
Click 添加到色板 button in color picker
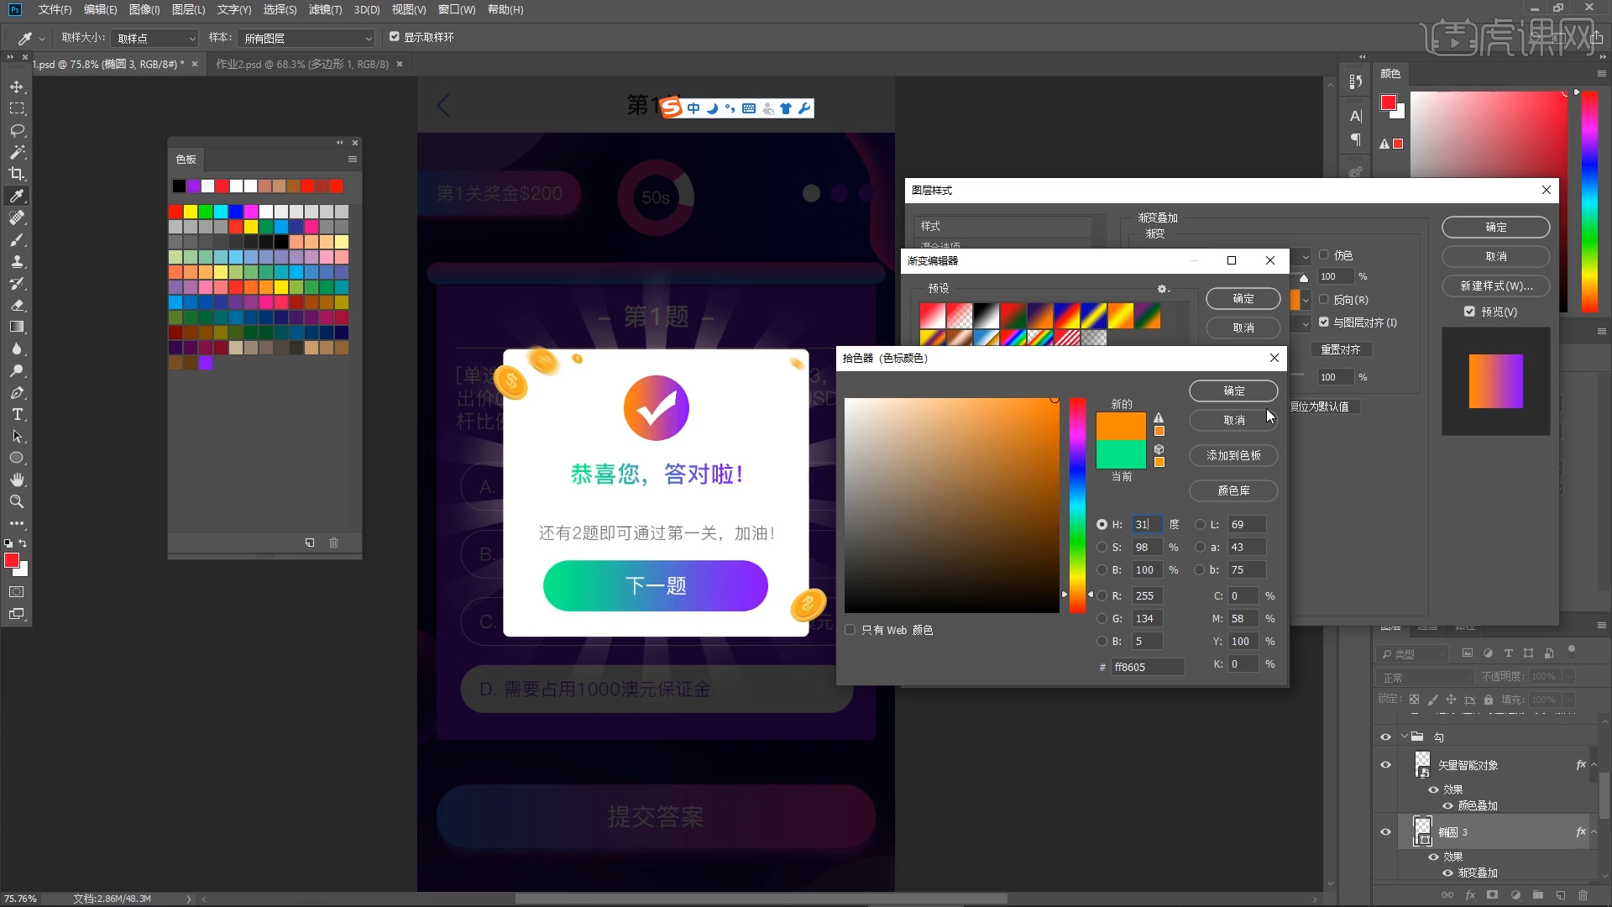(x=1233, y=455)
